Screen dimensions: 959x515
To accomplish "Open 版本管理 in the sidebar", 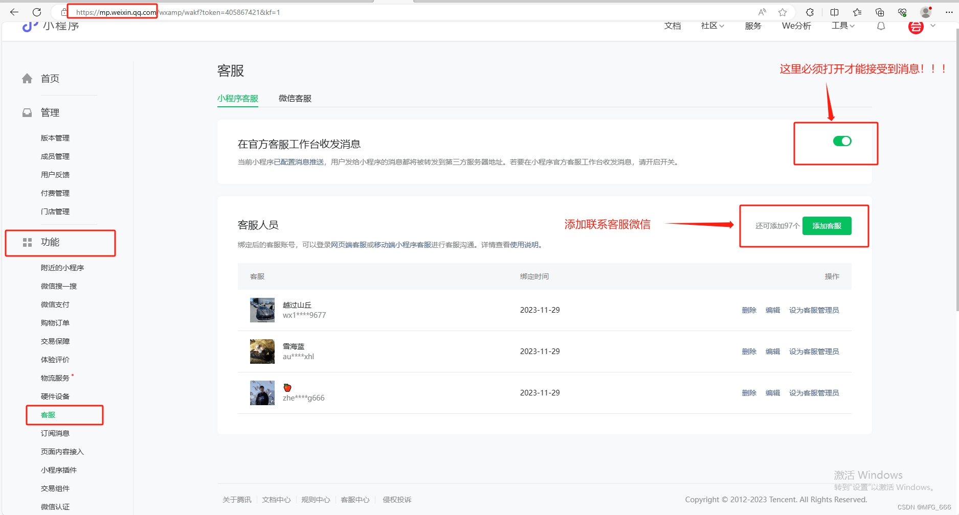I will (55, 138).
